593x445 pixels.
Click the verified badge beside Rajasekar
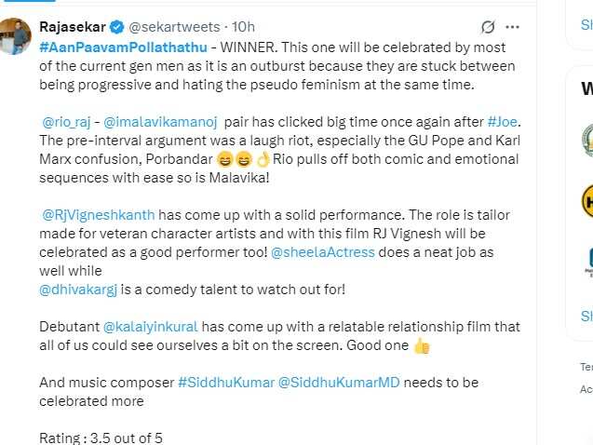point(120,28)
